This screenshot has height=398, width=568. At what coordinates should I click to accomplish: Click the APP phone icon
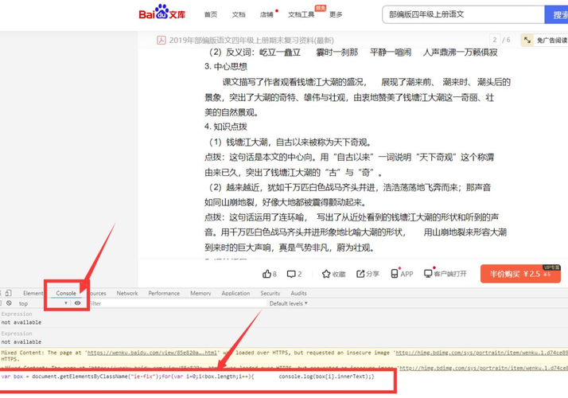[395, 274]
